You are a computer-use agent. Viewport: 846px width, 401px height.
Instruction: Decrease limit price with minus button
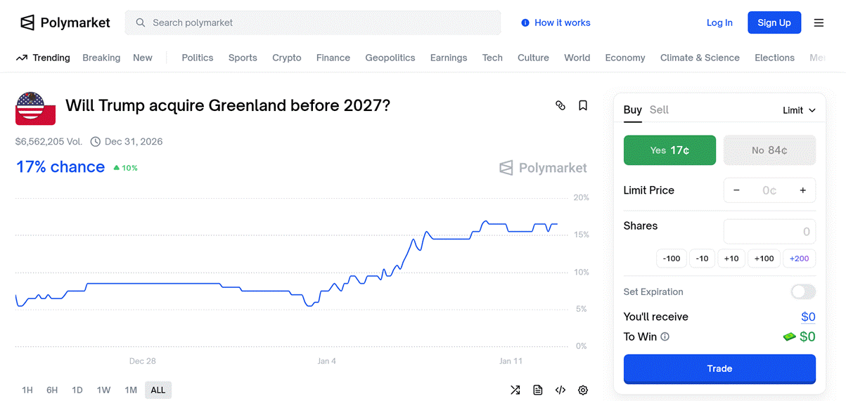[x=736, y=190]
